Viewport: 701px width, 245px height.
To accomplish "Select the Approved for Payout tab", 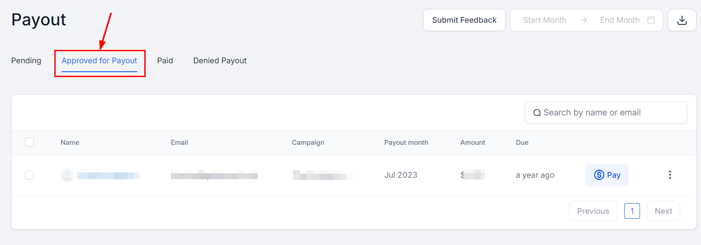I will [x=99, y=61].
